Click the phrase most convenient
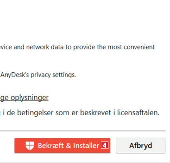The height and width of the screenshot is (163, 170). [x=131, y=47]
